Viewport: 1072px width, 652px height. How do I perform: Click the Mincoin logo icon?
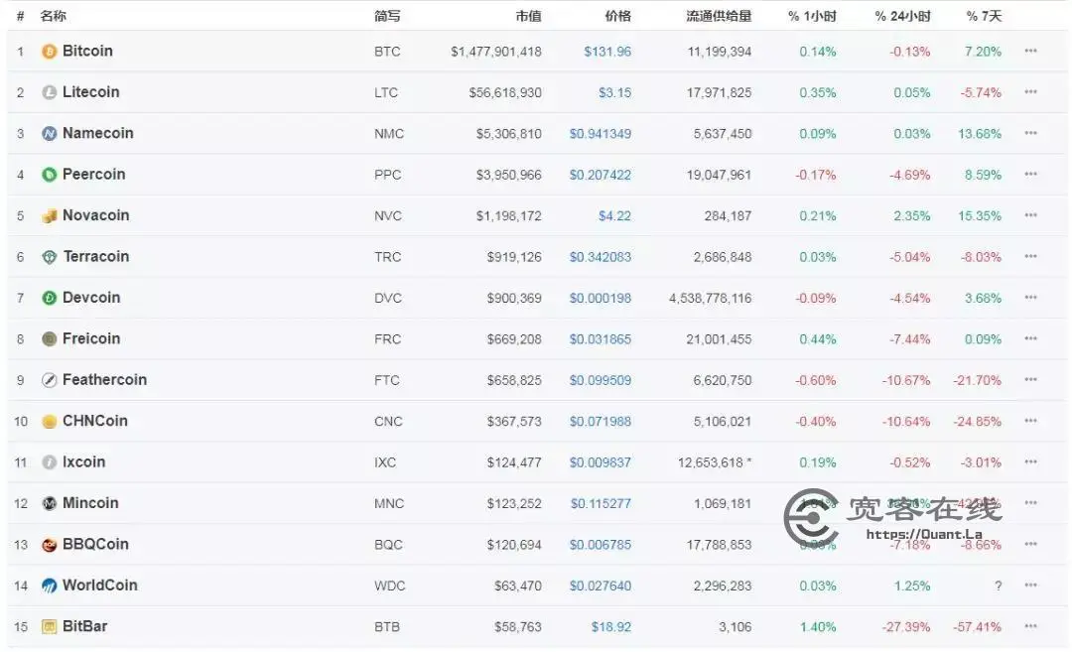[x=50, y=504]
